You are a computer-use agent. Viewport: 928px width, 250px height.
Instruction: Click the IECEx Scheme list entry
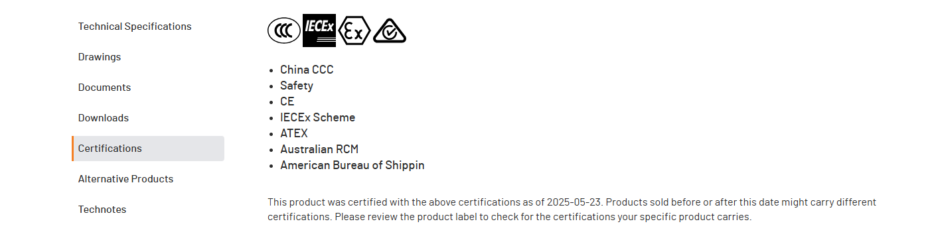pos(317,117)
